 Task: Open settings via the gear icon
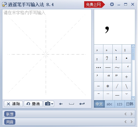coord(112,4)
